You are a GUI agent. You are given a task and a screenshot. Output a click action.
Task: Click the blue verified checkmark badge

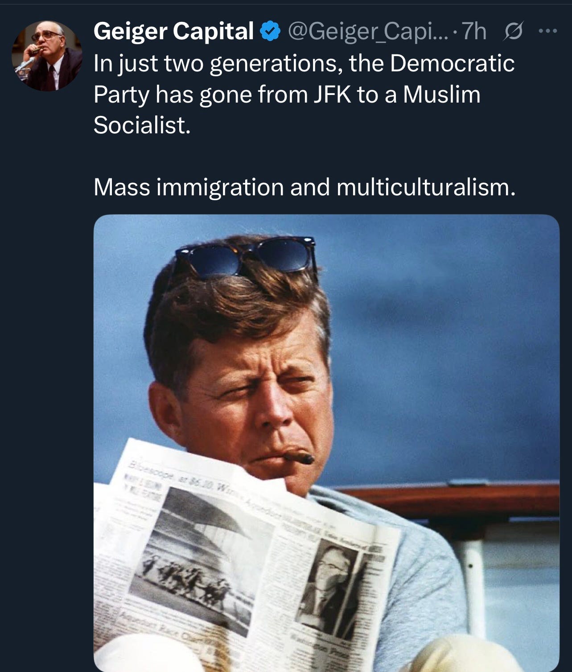click(x=270, y=32)
